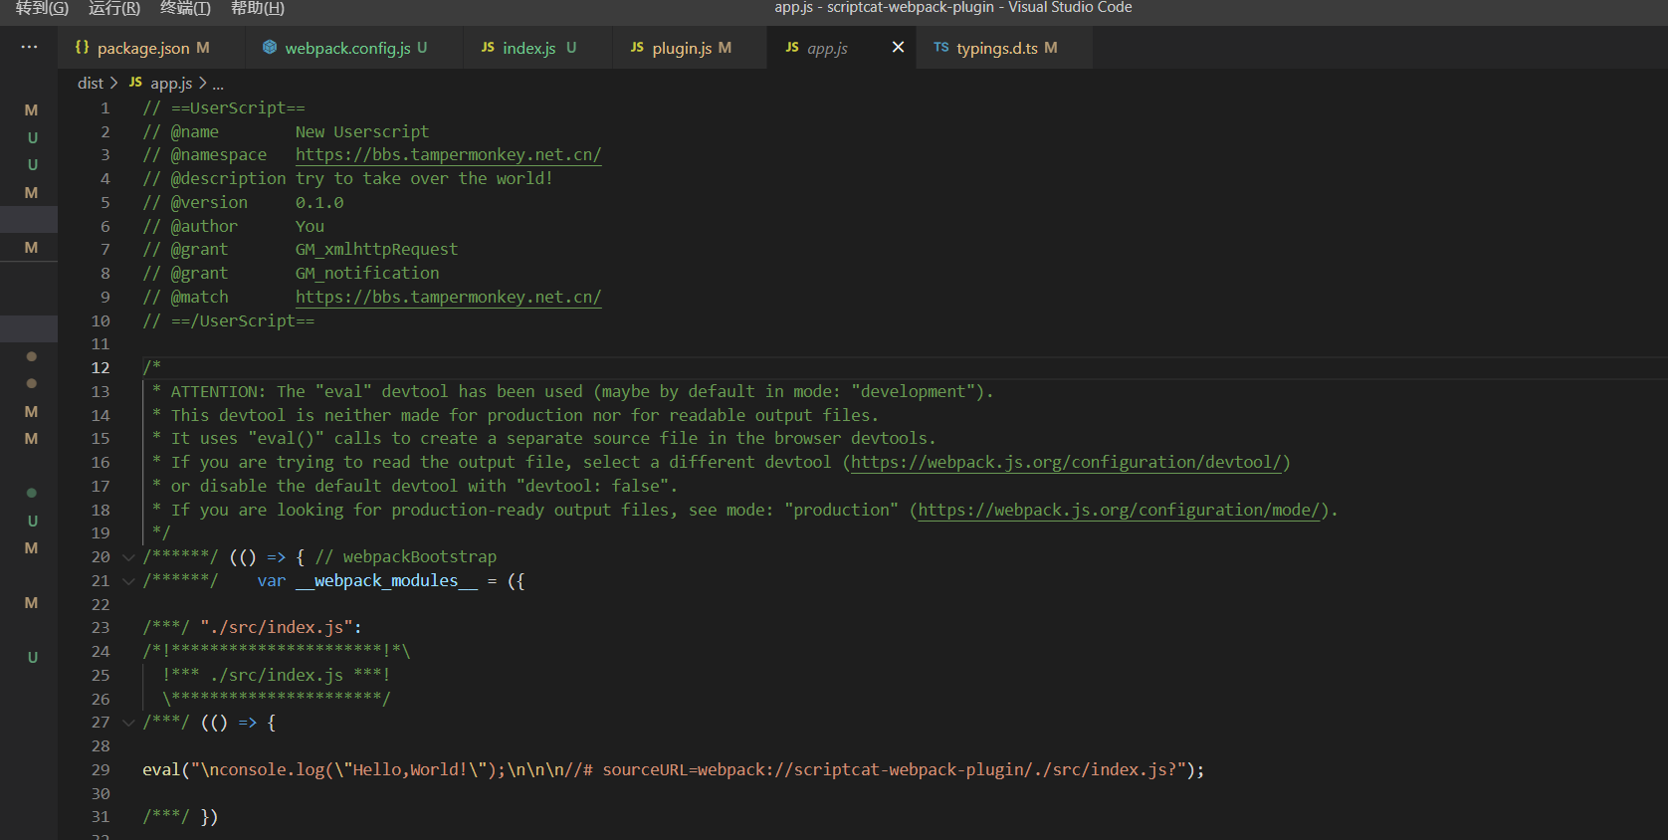Click the __webpack_modules__ variable name

pos(386,581)
